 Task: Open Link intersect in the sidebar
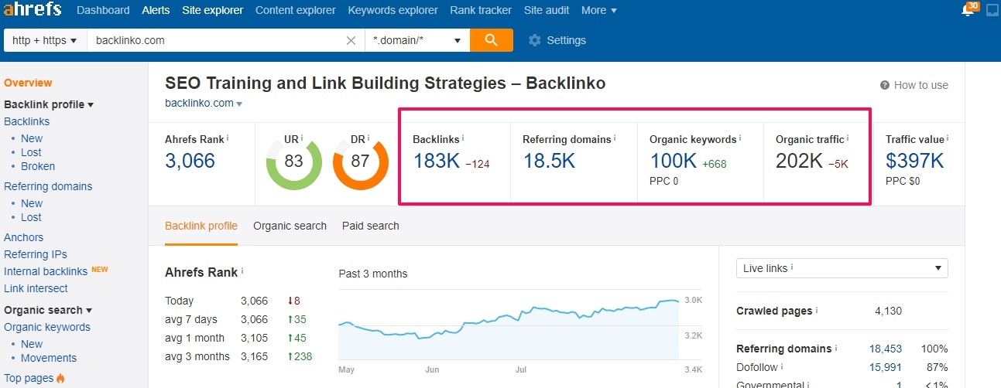(x=36, y=288)
